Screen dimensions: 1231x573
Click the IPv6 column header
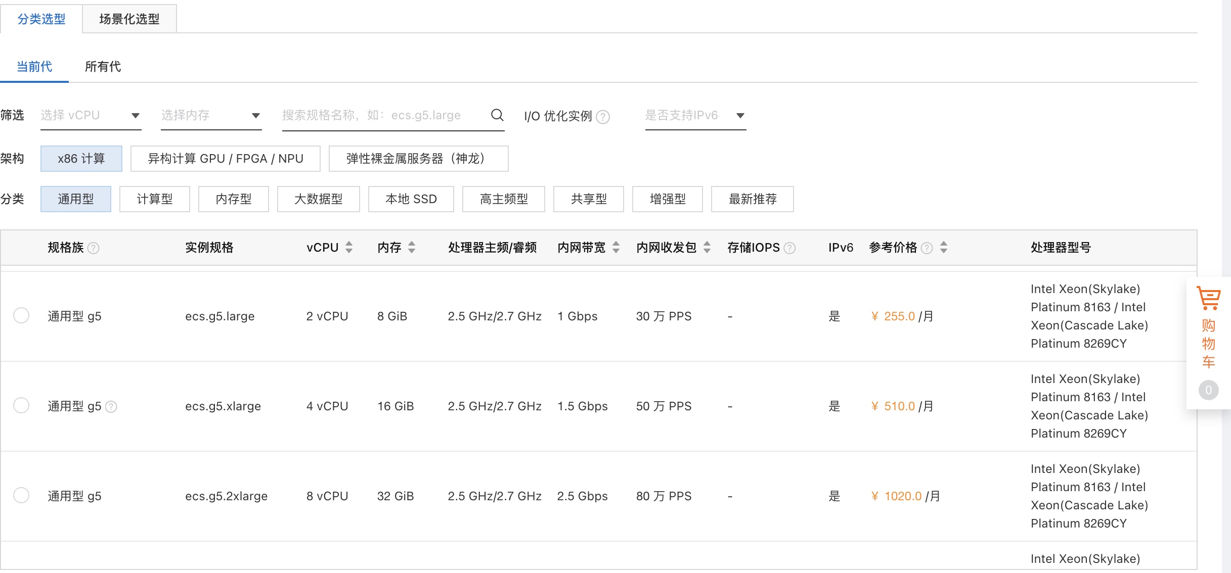841,248
